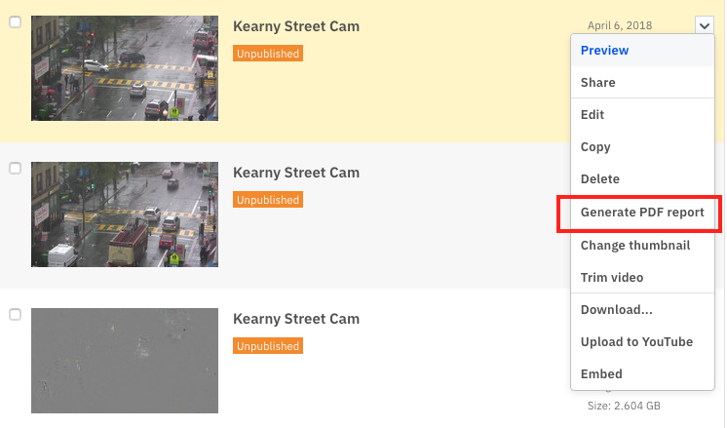
Task: Check the third Kearny Street Cam checkbox
Action: coord(16,314)
